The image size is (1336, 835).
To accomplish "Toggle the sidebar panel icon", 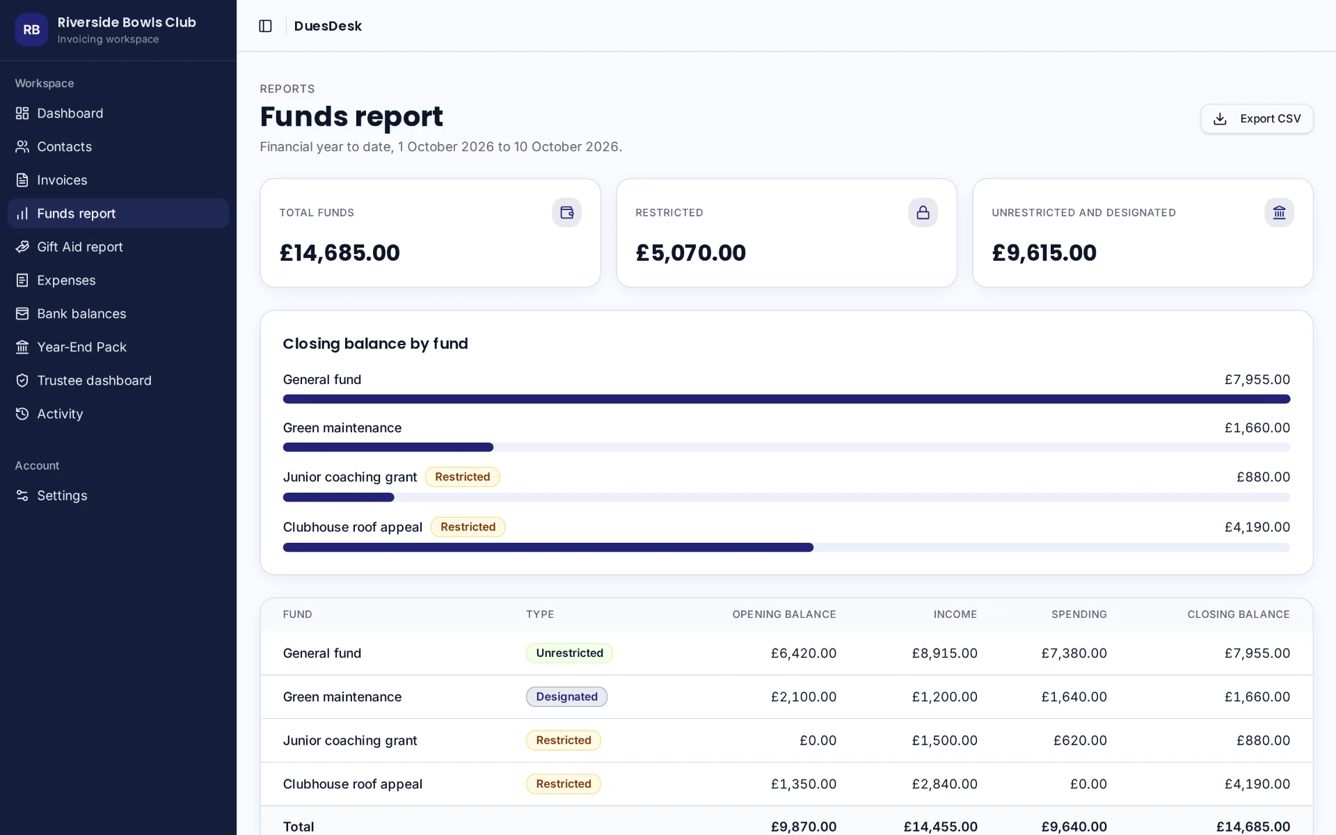I will (265, 26).
